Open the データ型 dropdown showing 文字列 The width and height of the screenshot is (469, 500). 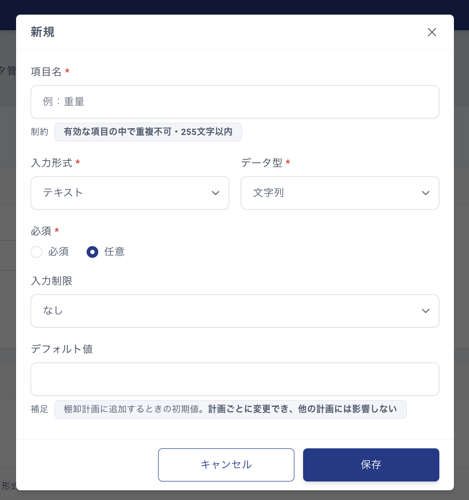tap(340, 193)
